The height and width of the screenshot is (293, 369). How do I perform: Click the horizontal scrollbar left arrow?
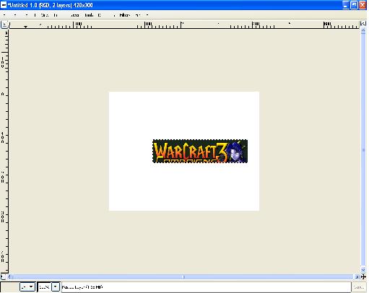[x=10, y=277]
